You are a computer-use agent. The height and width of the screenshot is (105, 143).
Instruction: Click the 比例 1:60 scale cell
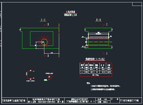click(x=103, y=99)
